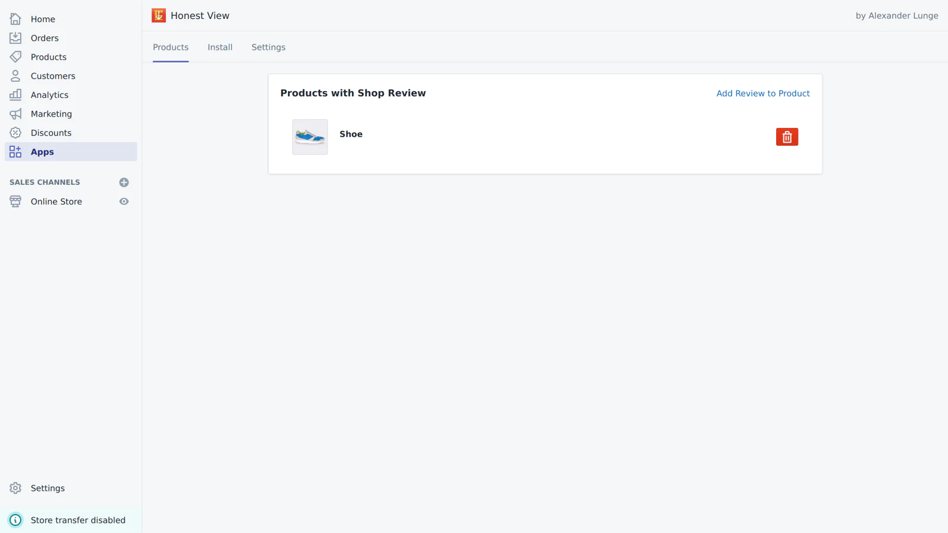Image resolution: width=948 pixels, height=533 pixels.
Task: Go to Customers in the sidebar
Action: 53,76
